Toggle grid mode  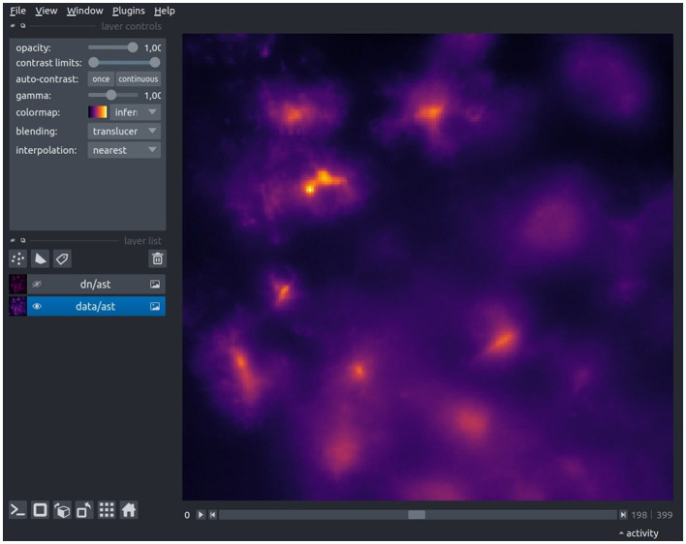107,510
